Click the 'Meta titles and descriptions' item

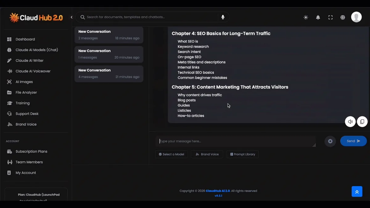click(201, 62)
